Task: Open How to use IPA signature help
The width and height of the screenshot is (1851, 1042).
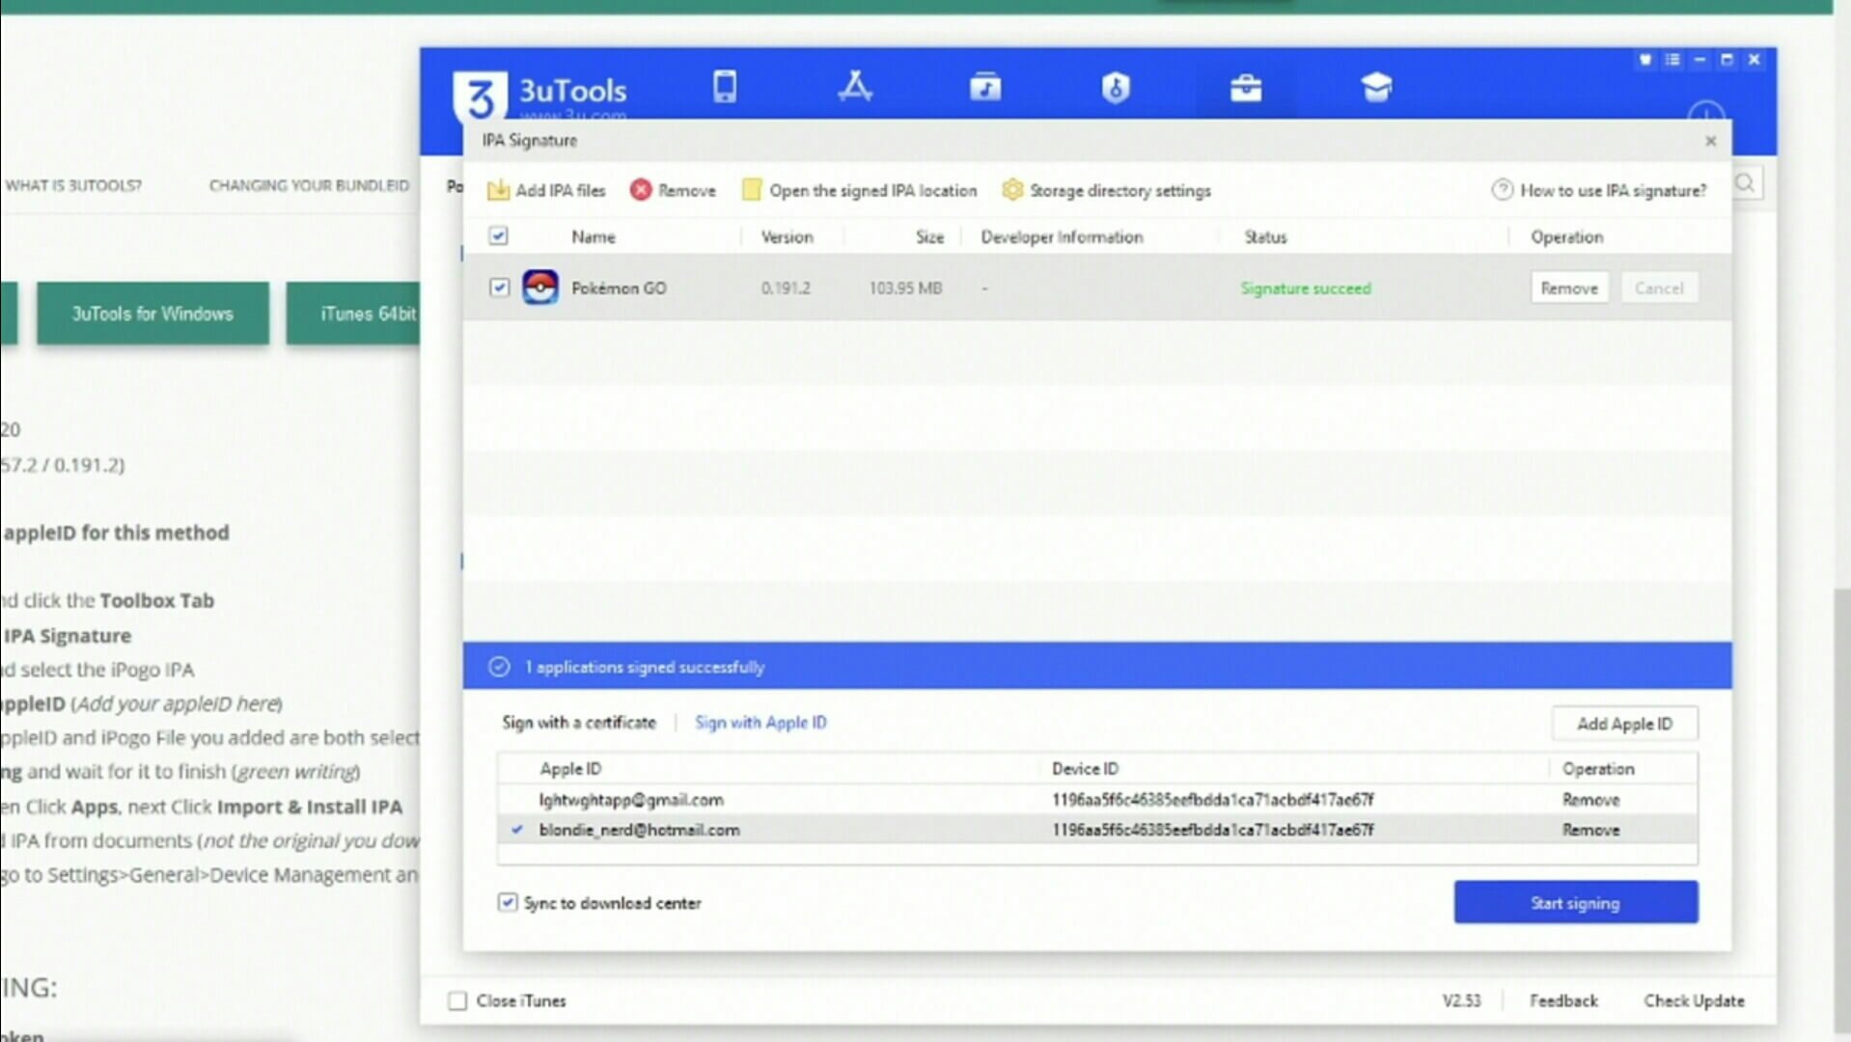Action: [x=1599, y=190]
